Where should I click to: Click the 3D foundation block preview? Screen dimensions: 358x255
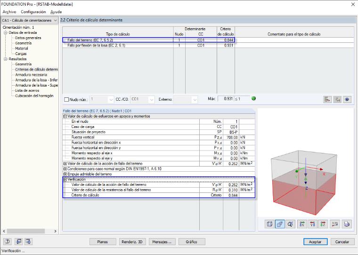coord(304,182)
